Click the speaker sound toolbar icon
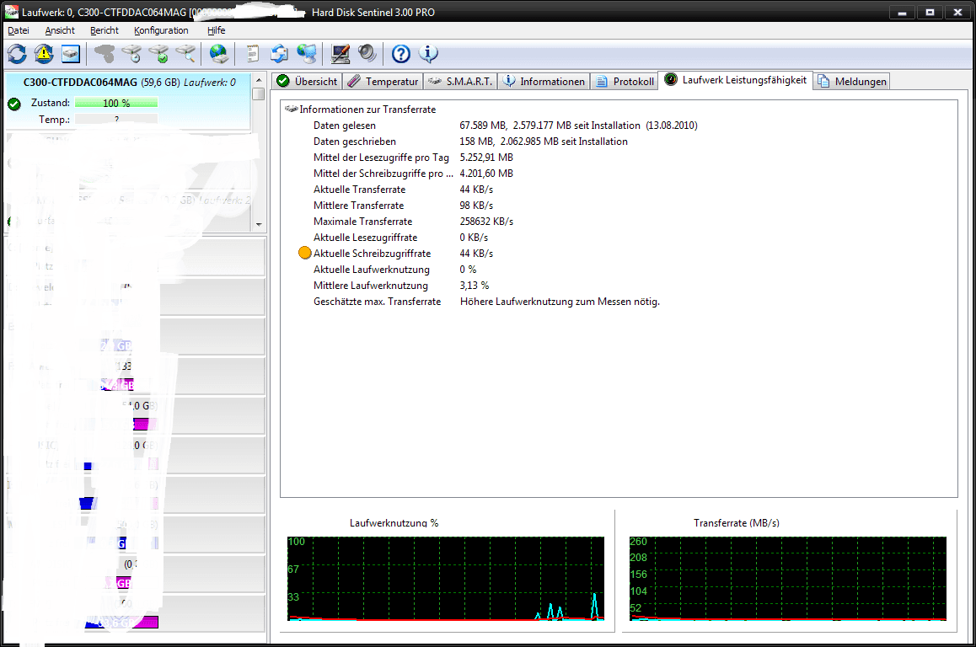976x647 pixels. [x=367, y=54]
